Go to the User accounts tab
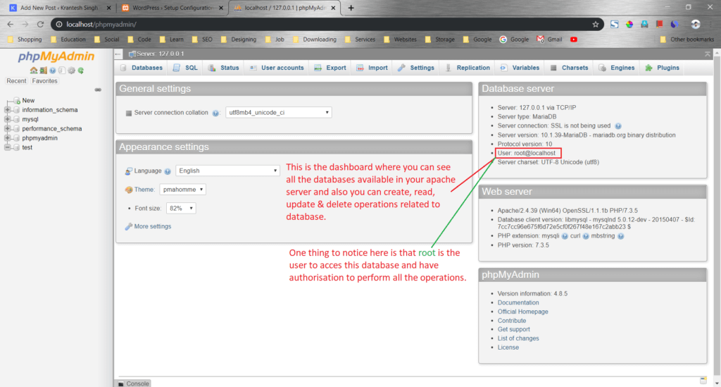The width and height of the screenshot is (721, 387). 277,68
